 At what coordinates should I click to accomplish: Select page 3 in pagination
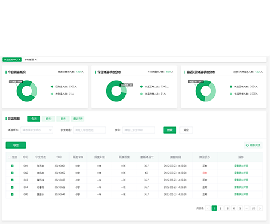(x=227, y=208)
